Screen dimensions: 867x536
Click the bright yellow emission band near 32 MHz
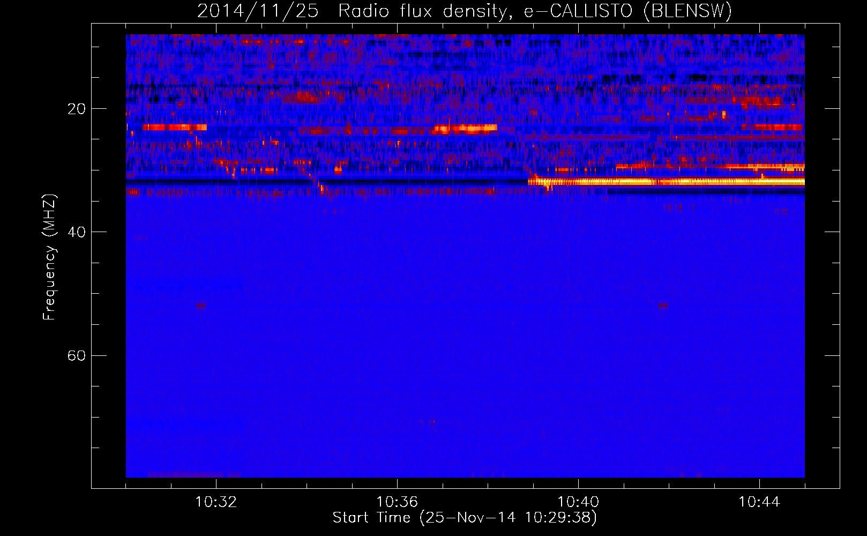(x=666, y=182)
